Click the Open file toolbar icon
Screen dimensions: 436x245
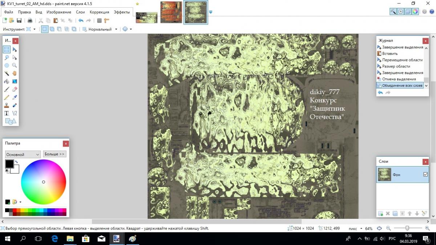[x=12, y=21]
